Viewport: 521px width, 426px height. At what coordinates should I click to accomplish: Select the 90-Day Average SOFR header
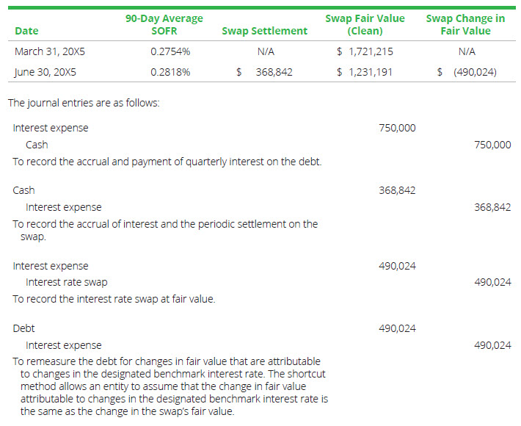pyautogui.click(x=164, y=24)
